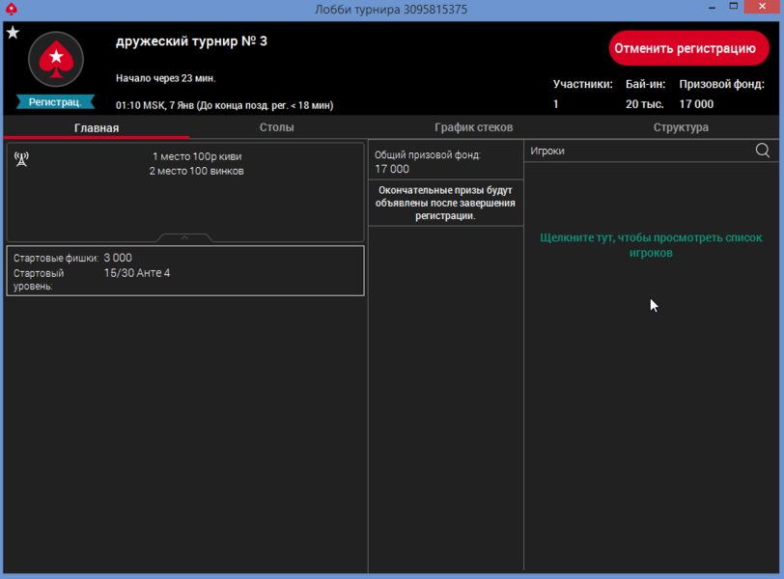The width and height of the screenshot is (784, 579).
Task: Click the magnifier icon in players search
Action: (x=762, y=151)
